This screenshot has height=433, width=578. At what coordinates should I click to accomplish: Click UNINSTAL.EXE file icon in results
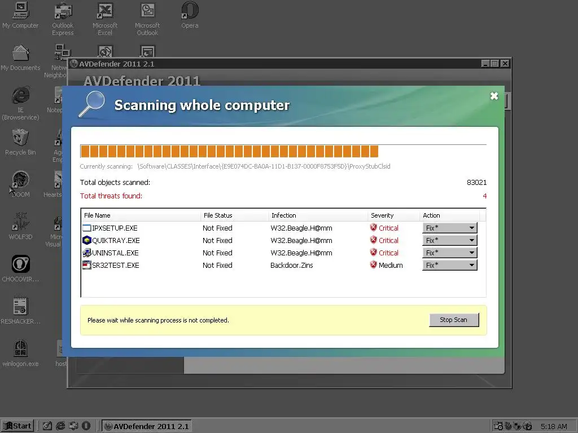(x=86, y=253)
